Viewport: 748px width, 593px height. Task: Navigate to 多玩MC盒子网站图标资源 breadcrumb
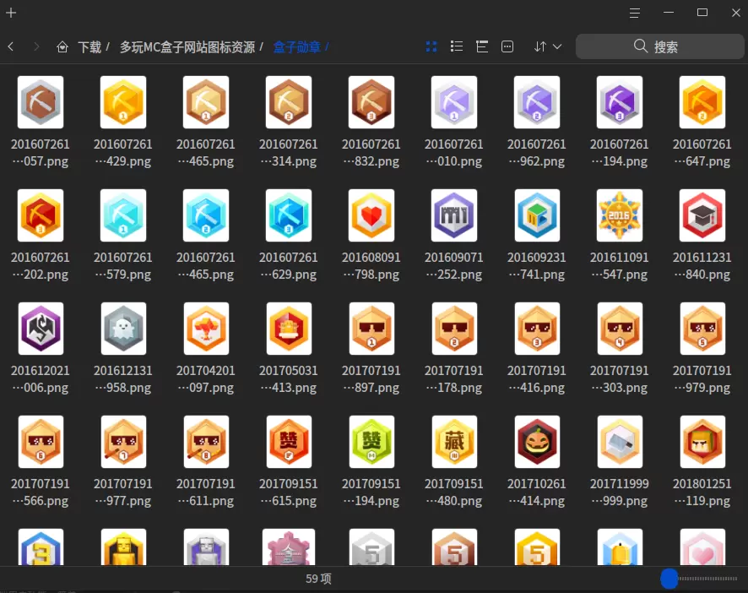187,46
